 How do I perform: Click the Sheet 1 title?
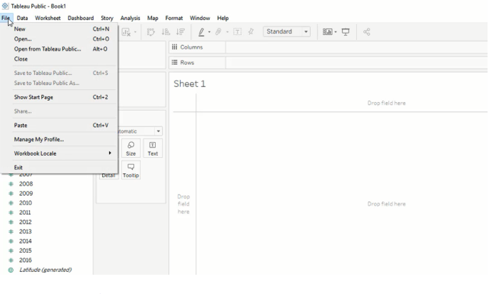tap(190, 84)
